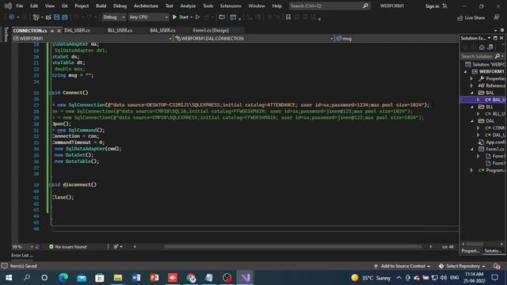Toggle pin on CONNECTION.cs tab

(x=52, y=31)
